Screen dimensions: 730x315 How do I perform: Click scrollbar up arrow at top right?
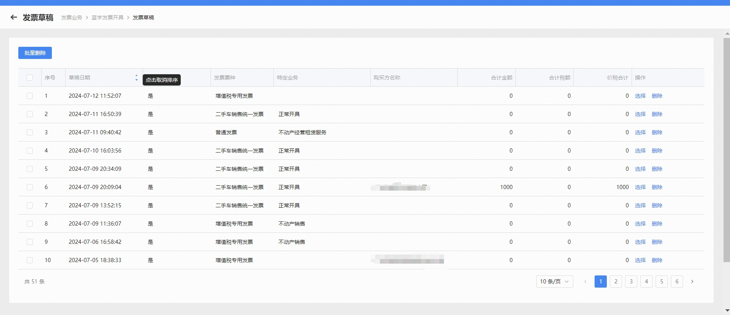point(727,34)
